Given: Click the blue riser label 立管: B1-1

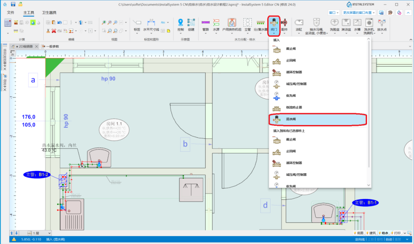Looking at the screenshot, I should pyautogui.click(x=365, y=203).
